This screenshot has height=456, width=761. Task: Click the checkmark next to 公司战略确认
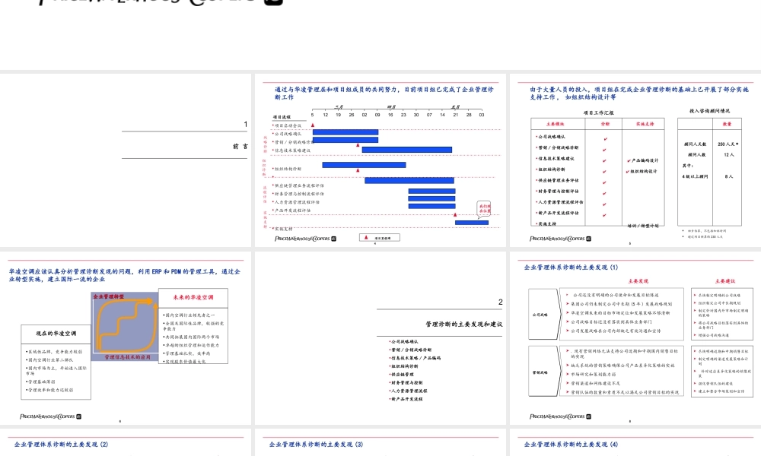pyautogui.click(x=605, y=139)
